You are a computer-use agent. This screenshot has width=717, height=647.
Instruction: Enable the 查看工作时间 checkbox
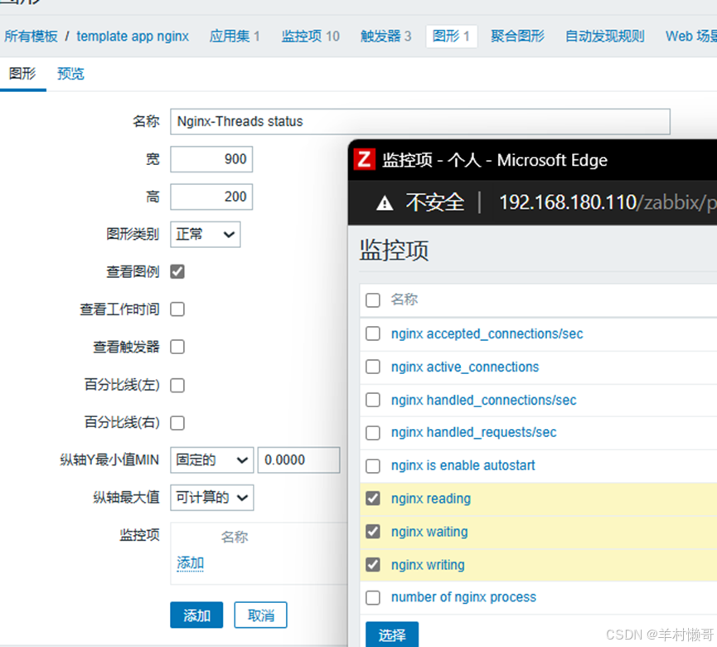[x=177, y=309]
